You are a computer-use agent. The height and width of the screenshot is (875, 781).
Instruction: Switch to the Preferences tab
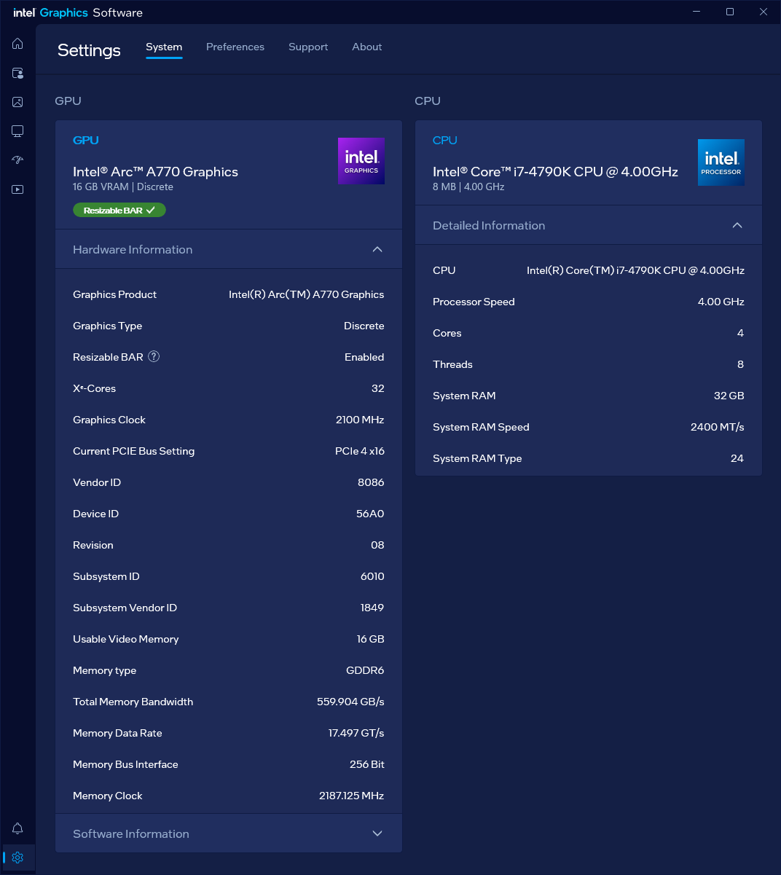pyautogui.click(x=235, y=47)
